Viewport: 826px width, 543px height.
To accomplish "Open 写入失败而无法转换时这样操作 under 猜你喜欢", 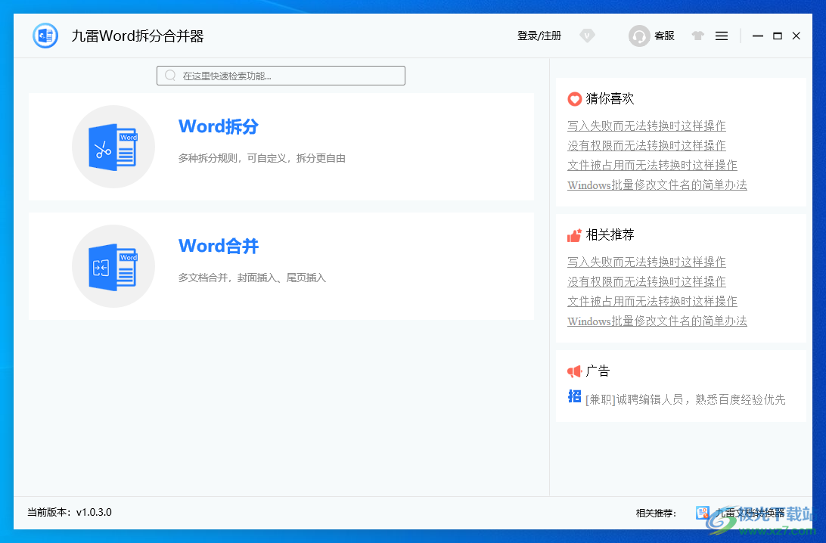I will coord(646,125).
